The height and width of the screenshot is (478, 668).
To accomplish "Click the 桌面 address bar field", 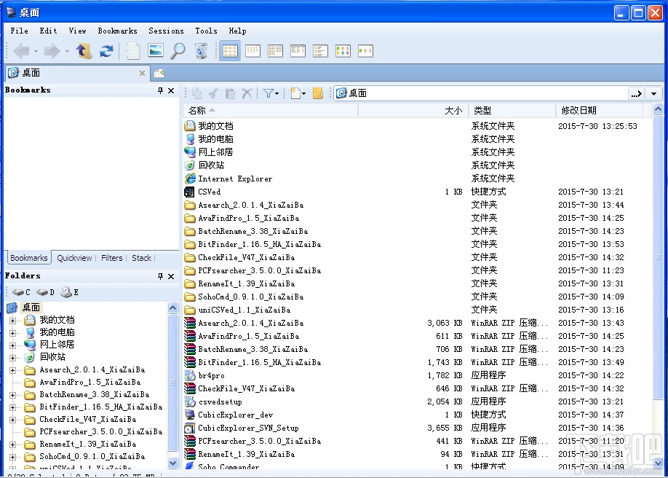I will click(480, 93).
